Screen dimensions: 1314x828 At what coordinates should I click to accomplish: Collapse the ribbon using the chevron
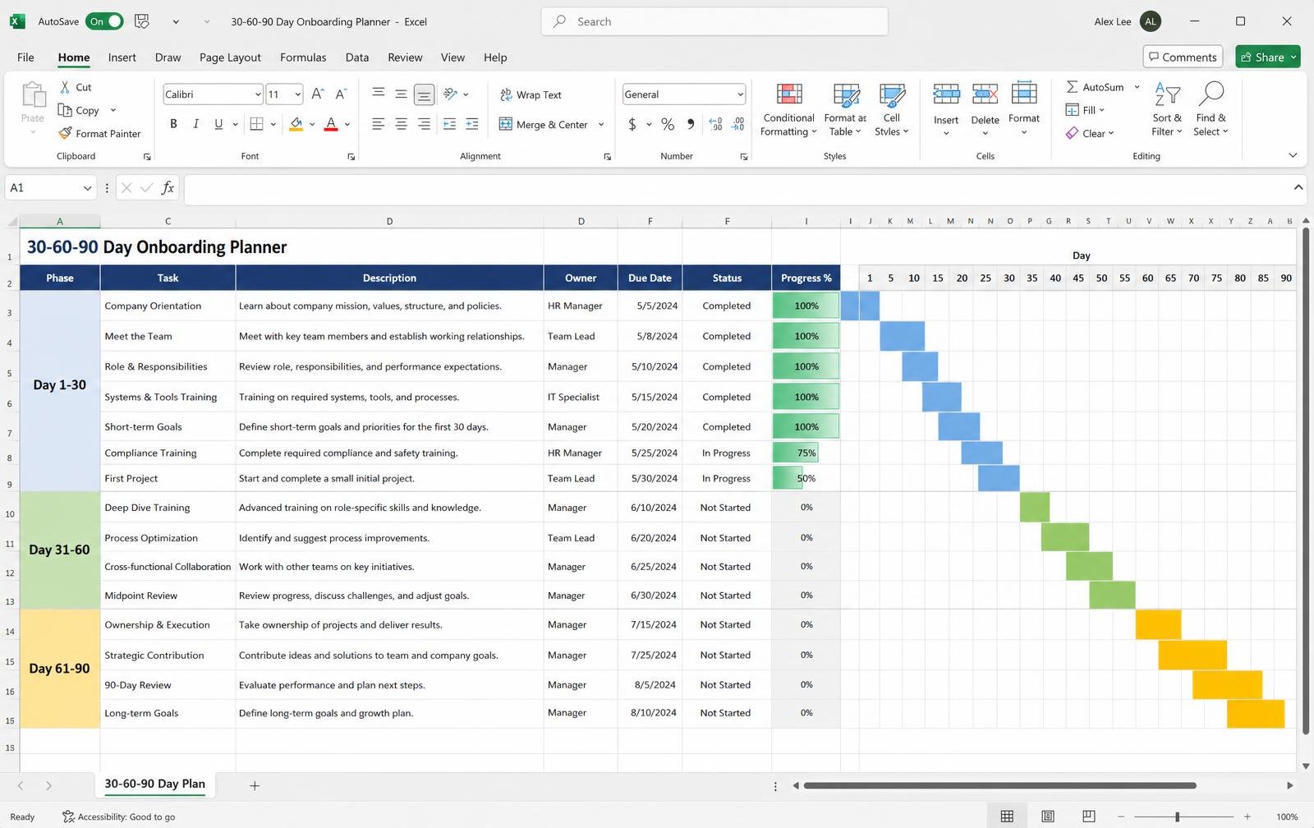[1293, 155]
